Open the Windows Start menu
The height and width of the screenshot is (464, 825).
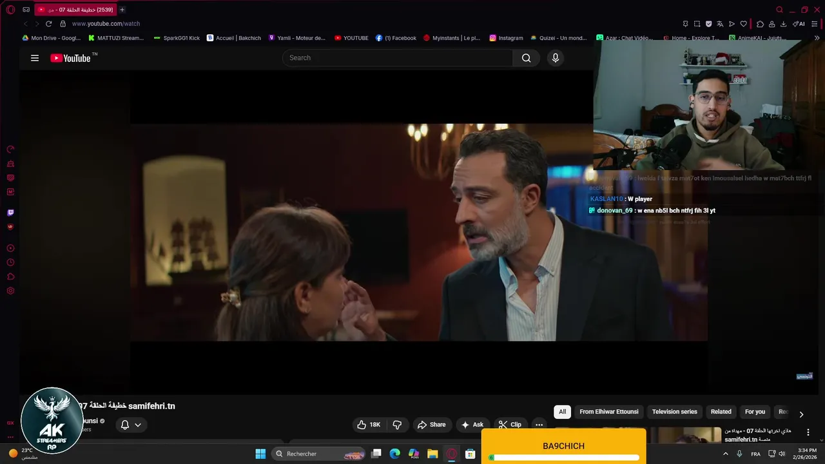pyautogui.click(x=260, y=454)
